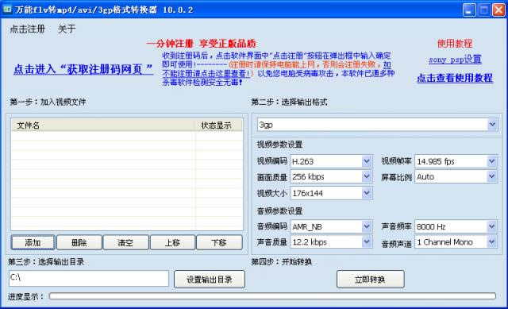Click the 文件名 column header

click(x=103, y=126)
